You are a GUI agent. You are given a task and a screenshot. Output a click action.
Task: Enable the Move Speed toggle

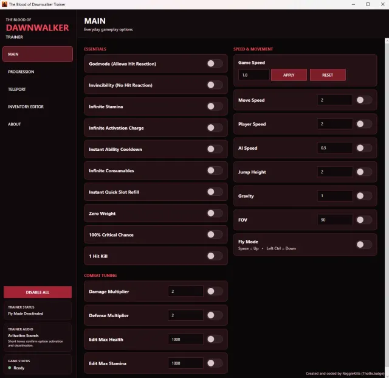coord(364,100)
